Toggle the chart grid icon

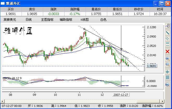point(168,77)
